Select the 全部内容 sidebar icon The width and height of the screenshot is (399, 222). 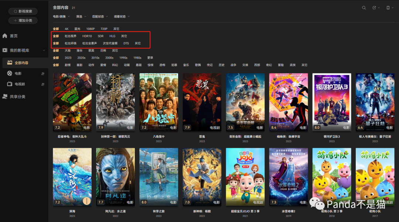(x=10, y=62)
